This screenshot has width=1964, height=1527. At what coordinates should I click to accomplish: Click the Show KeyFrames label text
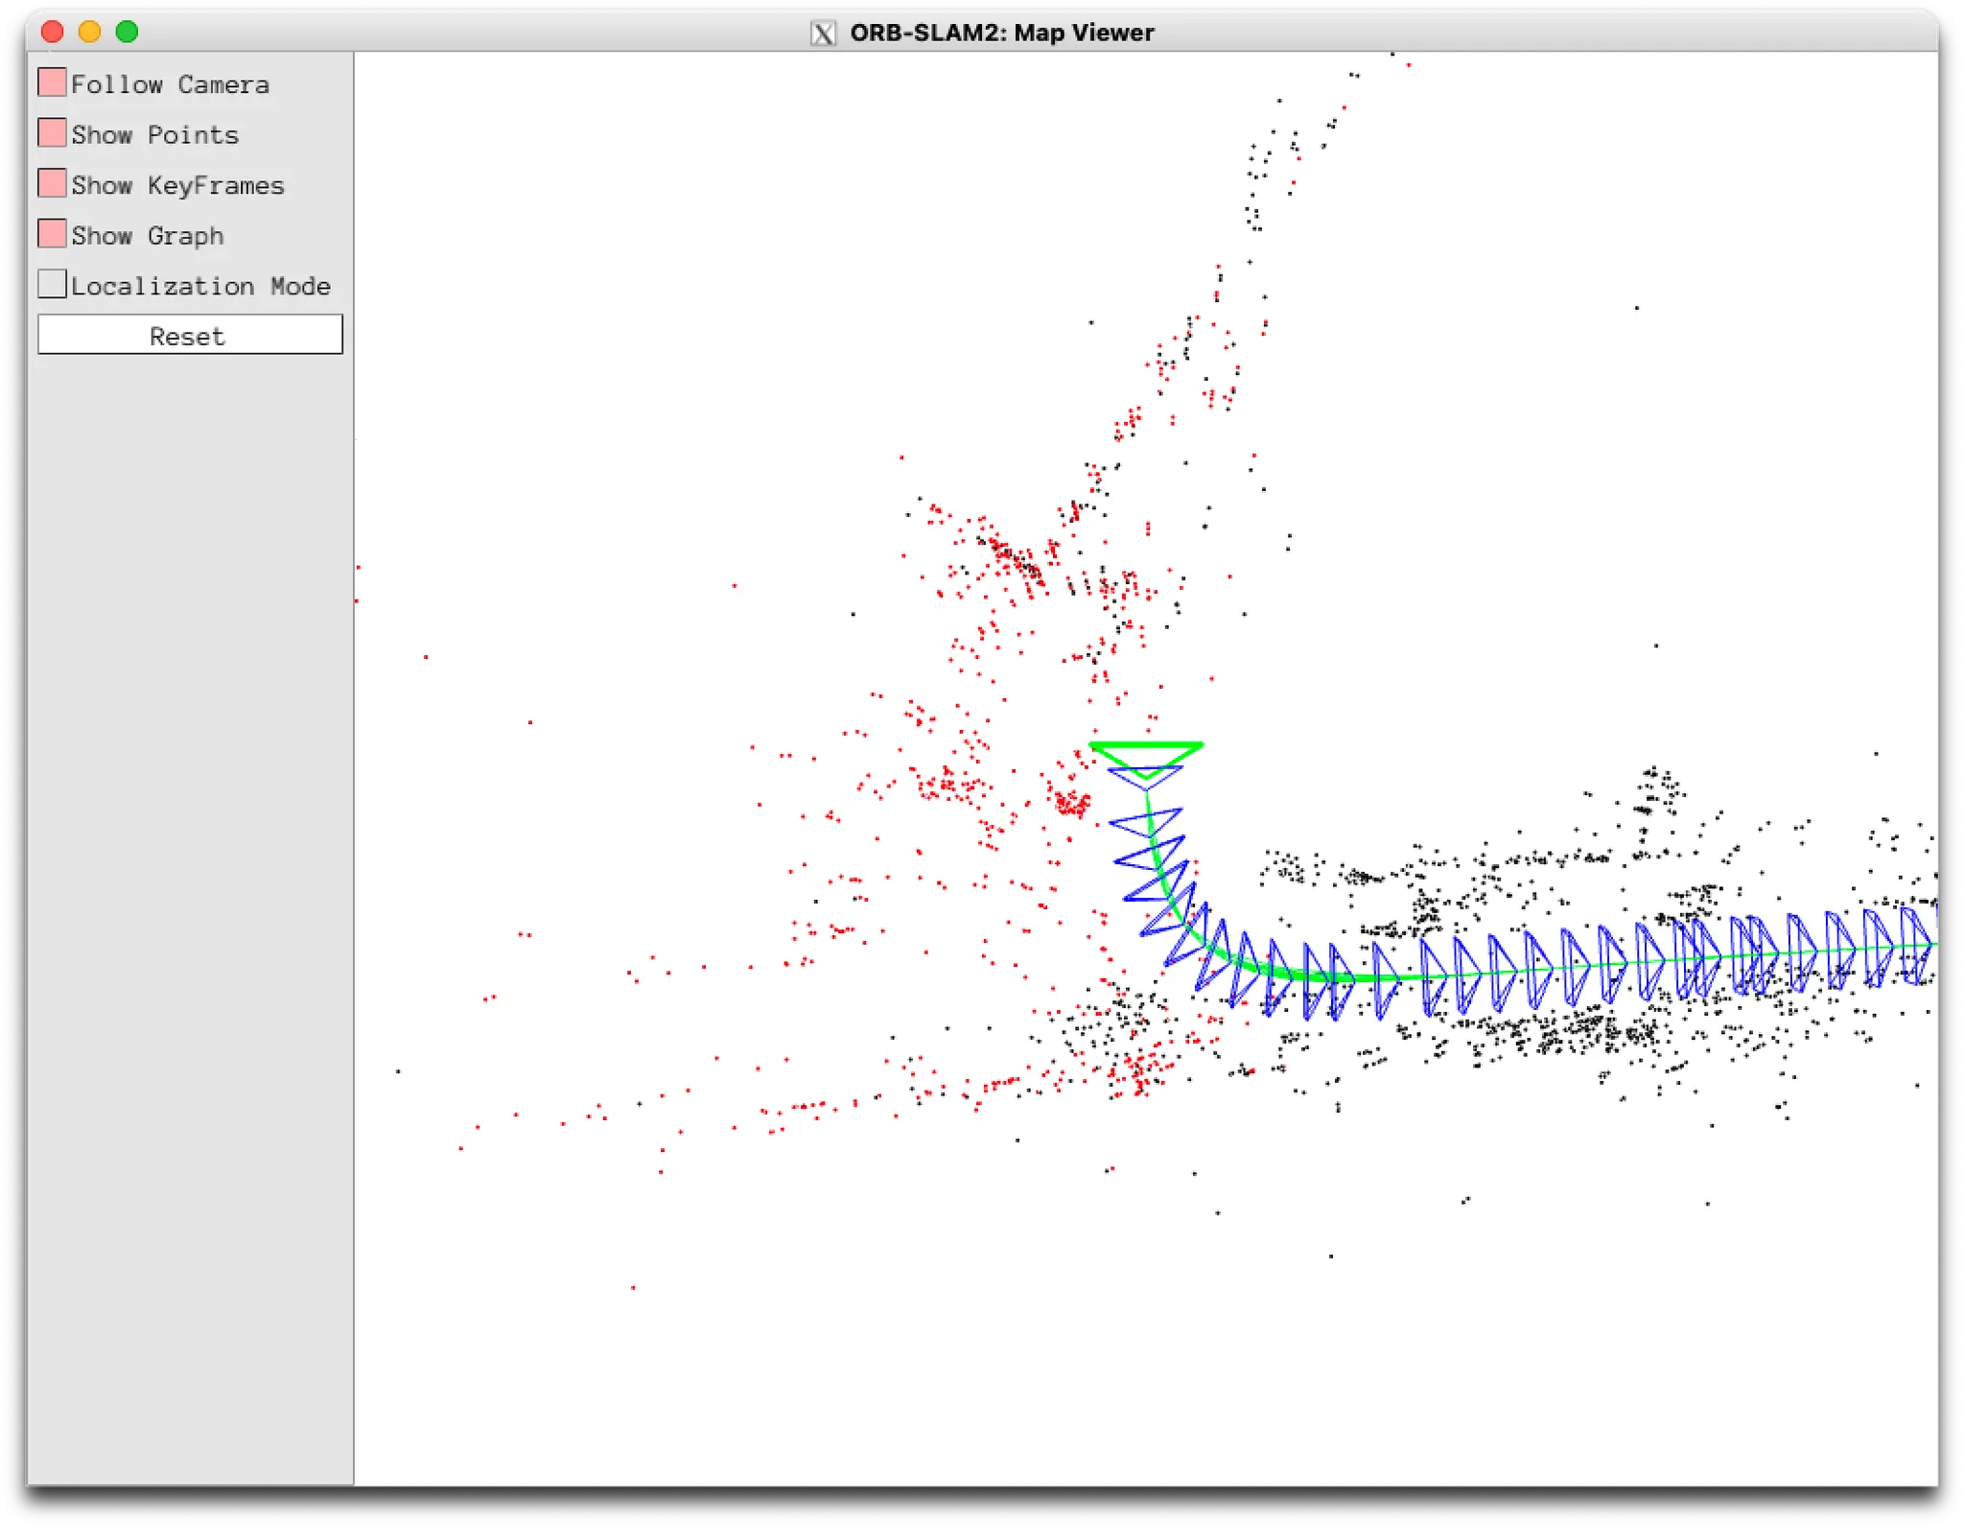click(177, 185)
